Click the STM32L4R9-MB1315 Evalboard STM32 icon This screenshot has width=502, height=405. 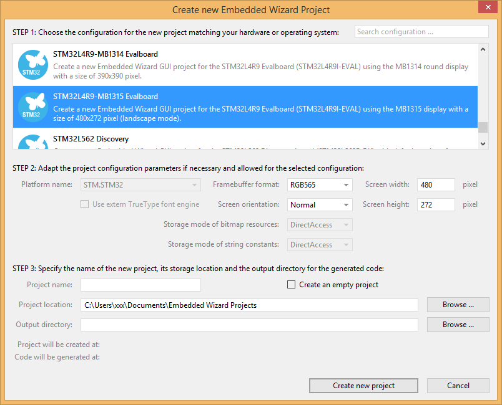point(32,107)
